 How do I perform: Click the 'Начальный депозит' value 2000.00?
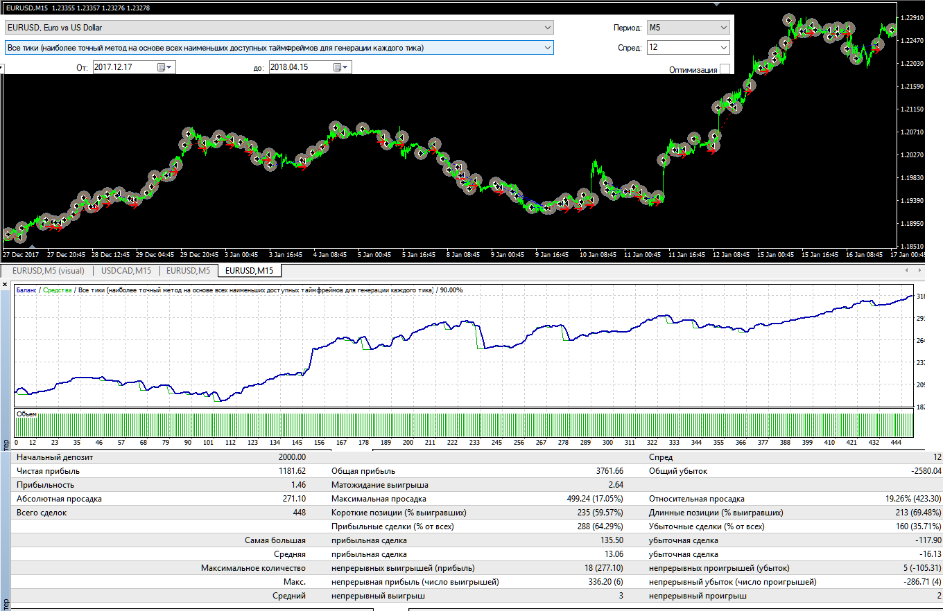pyautogui.click(x=291, y=457)
